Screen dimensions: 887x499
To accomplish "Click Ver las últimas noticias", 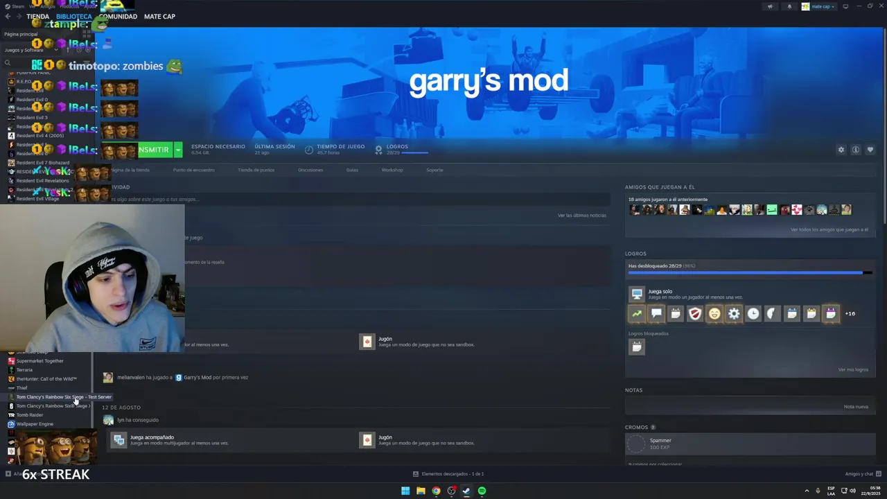I will (x=582, y=216).
